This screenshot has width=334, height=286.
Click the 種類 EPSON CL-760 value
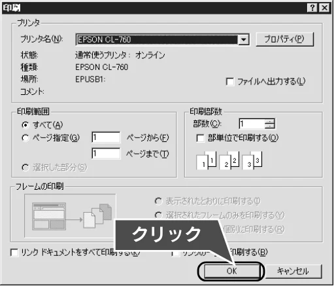tap(101, 67)
